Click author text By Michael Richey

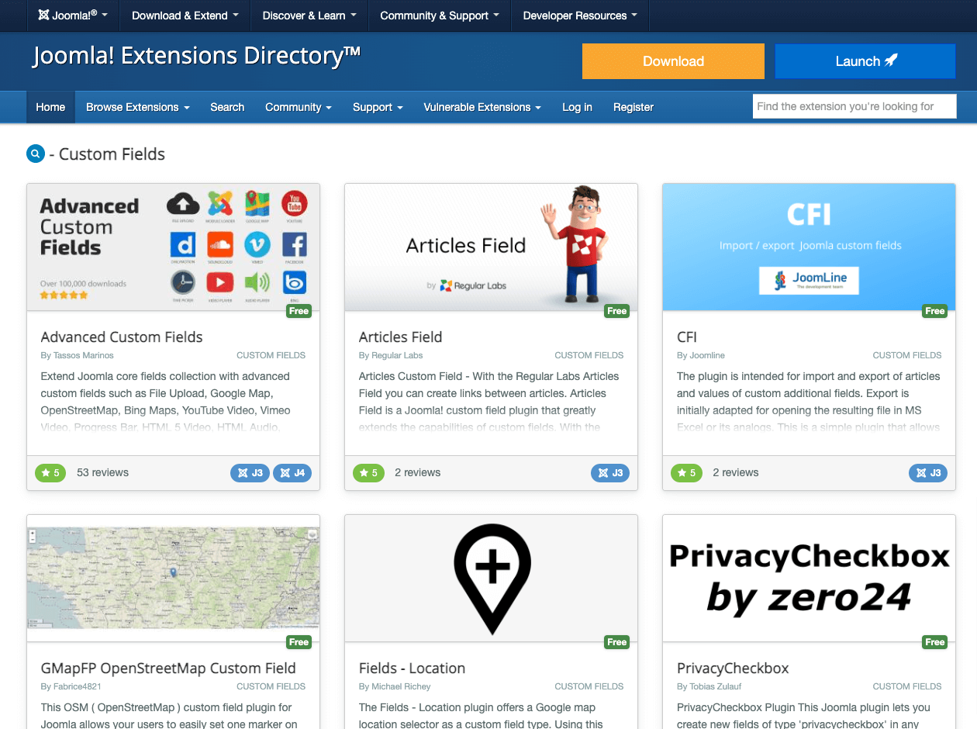click(x=395, y=686)
